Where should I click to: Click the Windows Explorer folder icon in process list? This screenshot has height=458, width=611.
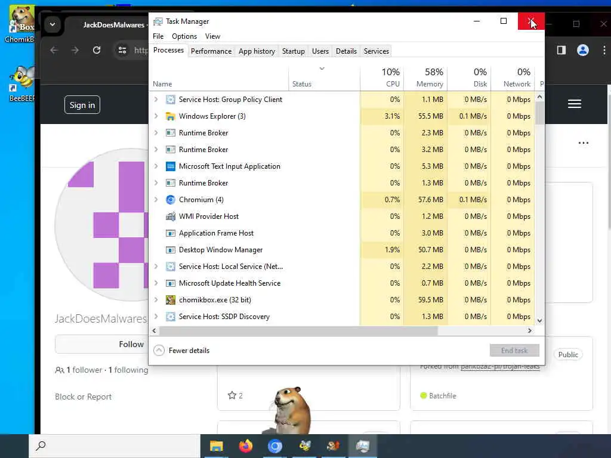(170, 116)
